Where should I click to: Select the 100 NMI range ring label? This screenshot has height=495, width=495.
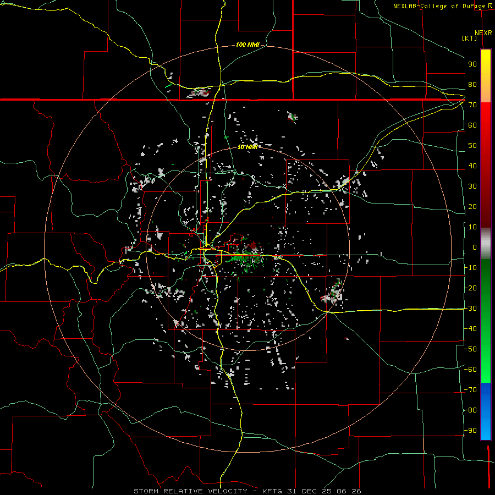click(248, 45)
